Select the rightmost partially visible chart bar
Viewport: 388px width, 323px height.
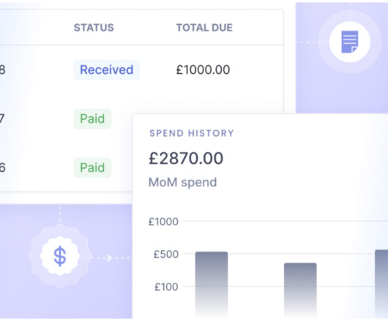(381, 284)
